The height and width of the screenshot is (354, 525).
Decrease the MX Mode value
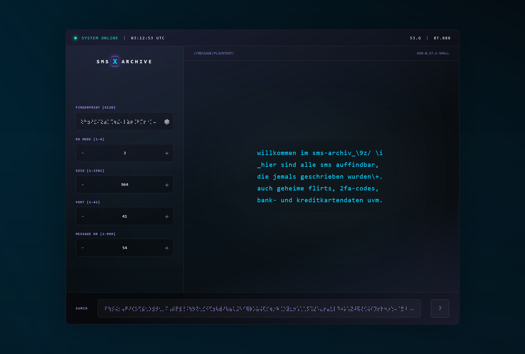[83, 153]
